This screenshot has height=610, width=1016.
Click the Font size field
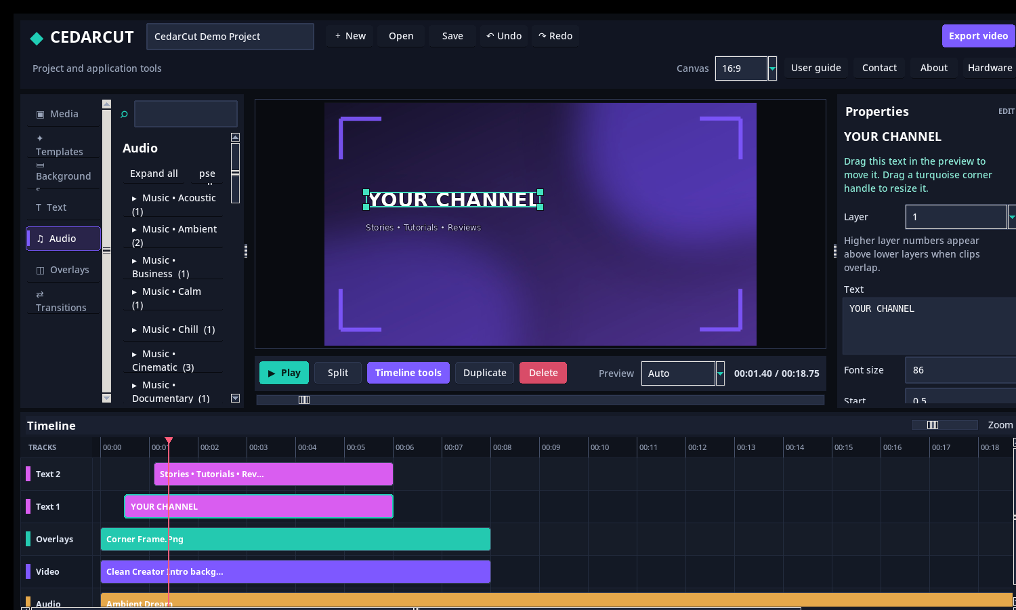(960, 370)
